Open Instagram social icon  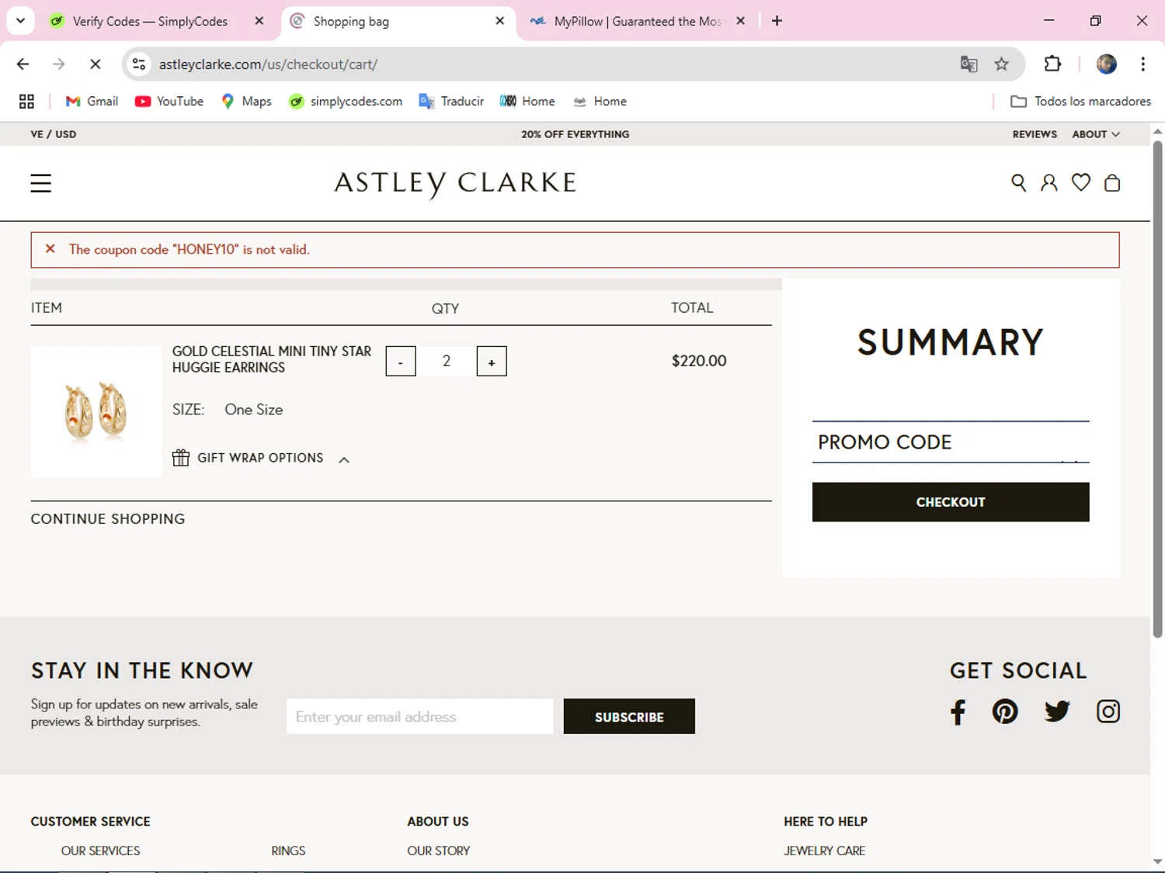pos(1108,712)
